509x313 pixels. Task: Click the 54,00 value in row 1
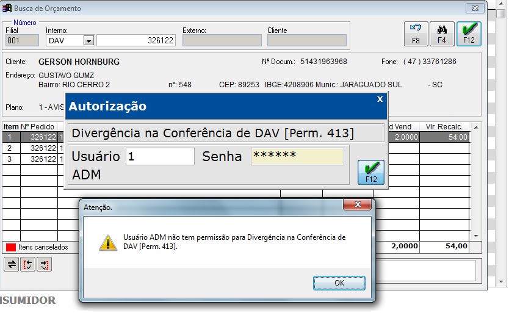[x=458, y=137]
